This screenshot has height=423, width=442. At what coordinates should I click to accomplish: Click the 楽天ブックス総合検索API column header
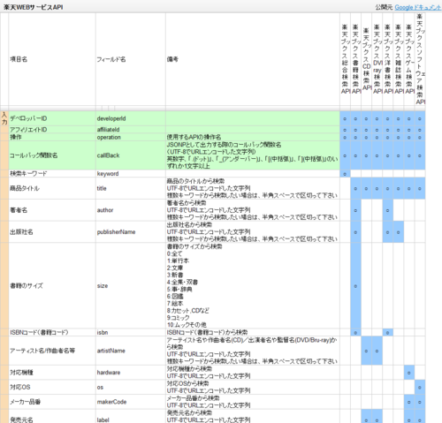coord(345,59)
